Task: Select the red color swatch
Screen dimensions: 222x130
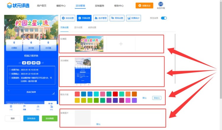Action: point(115,94)
